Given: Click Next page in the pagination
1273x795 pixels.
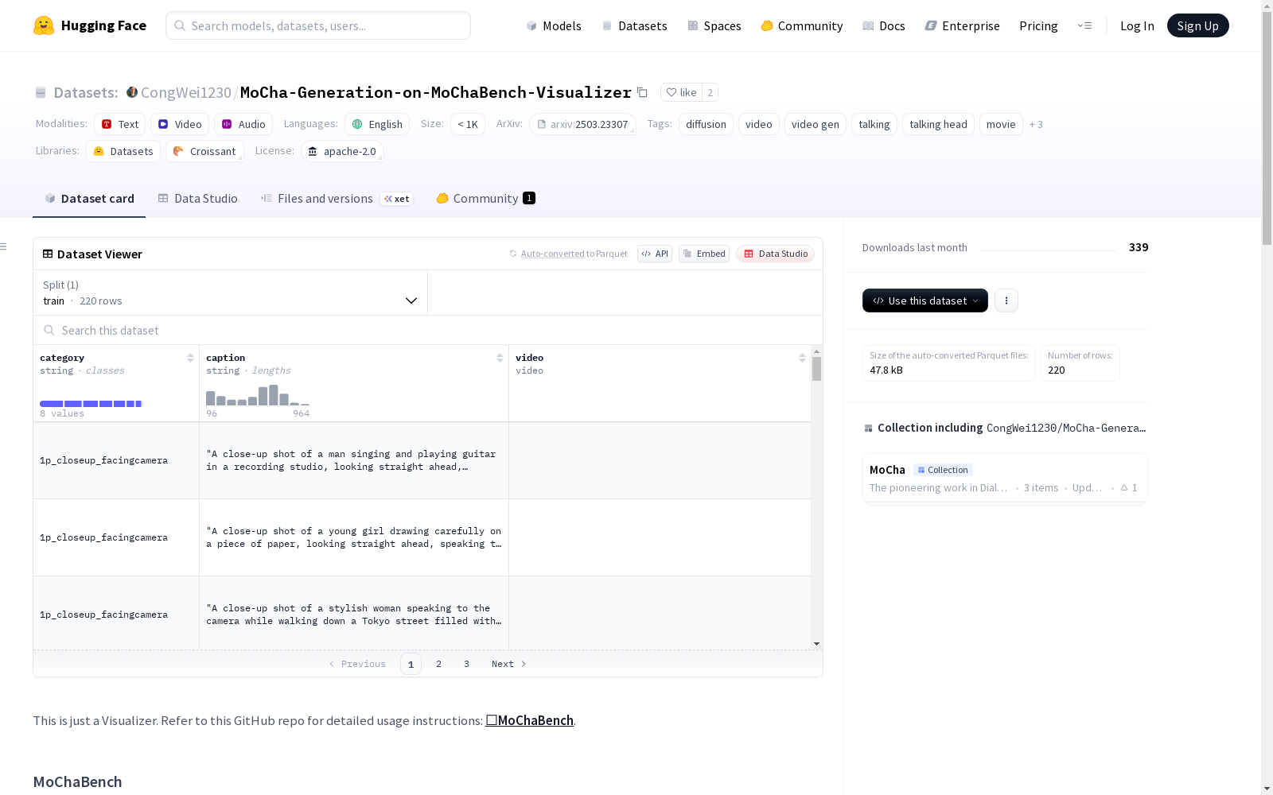Looking at the screenshot, I should coord(509,664).
